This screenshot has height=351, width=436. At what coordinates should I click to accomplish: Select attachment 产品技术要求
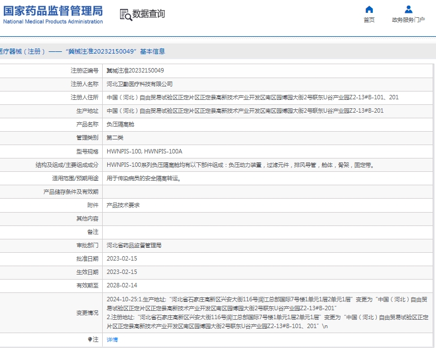123,205
